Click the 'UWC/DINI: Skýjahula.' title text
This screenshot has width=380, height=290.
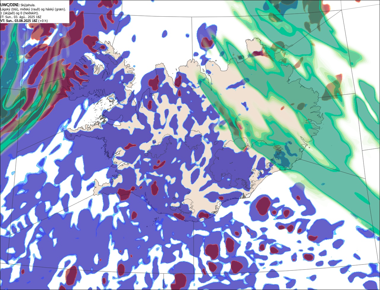tap(18, 5)
